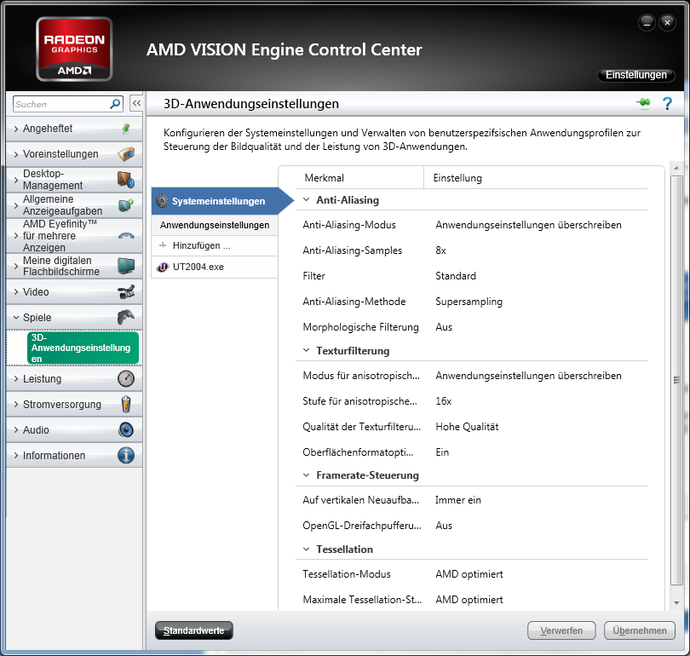Click the Verwerfen button

point(561,630)
